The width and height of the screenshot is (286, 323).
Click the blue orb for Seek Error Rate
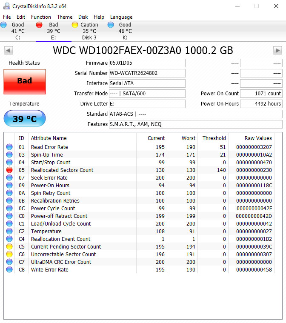(9, 177)
